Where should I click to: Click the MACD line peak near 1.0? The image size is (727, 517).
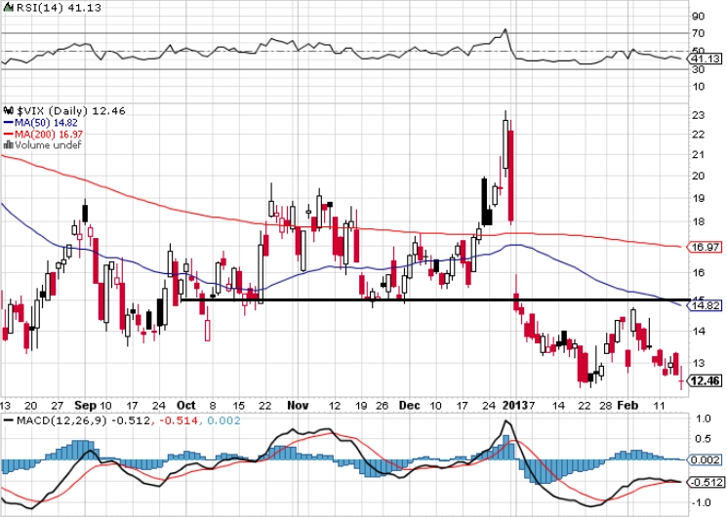pos(505,421)
